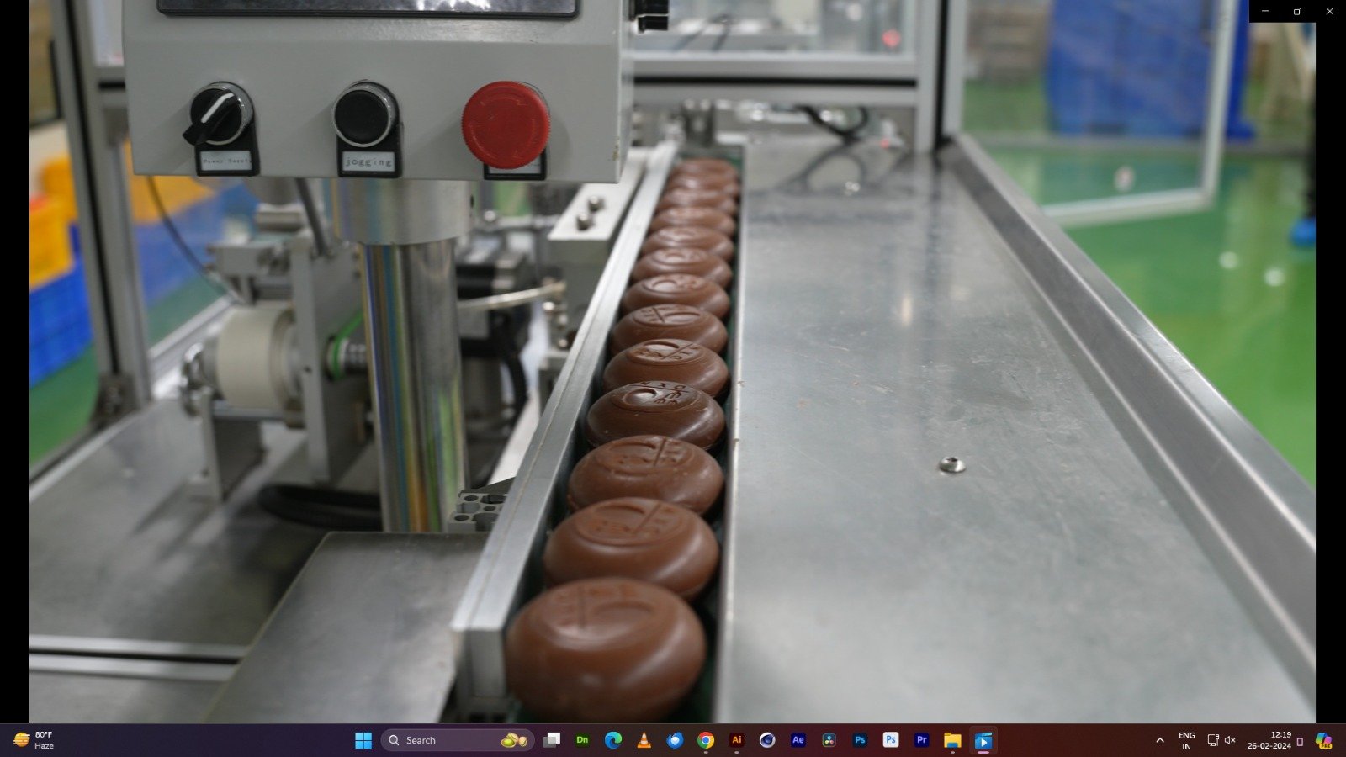The width and height of the screenshot is (1346, 757).
Task: Expand the hidden system tray icons chevron
Action: pos(1160,740)
